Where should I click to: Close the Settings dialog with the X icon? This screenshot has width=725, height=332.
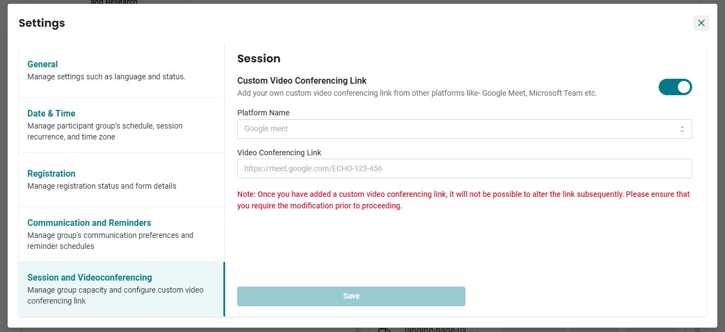coord(701,23)
